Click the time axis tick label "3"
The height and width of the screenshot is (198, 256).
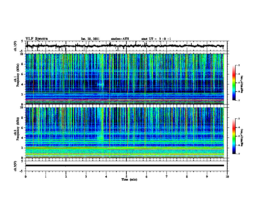pos(86,177)
